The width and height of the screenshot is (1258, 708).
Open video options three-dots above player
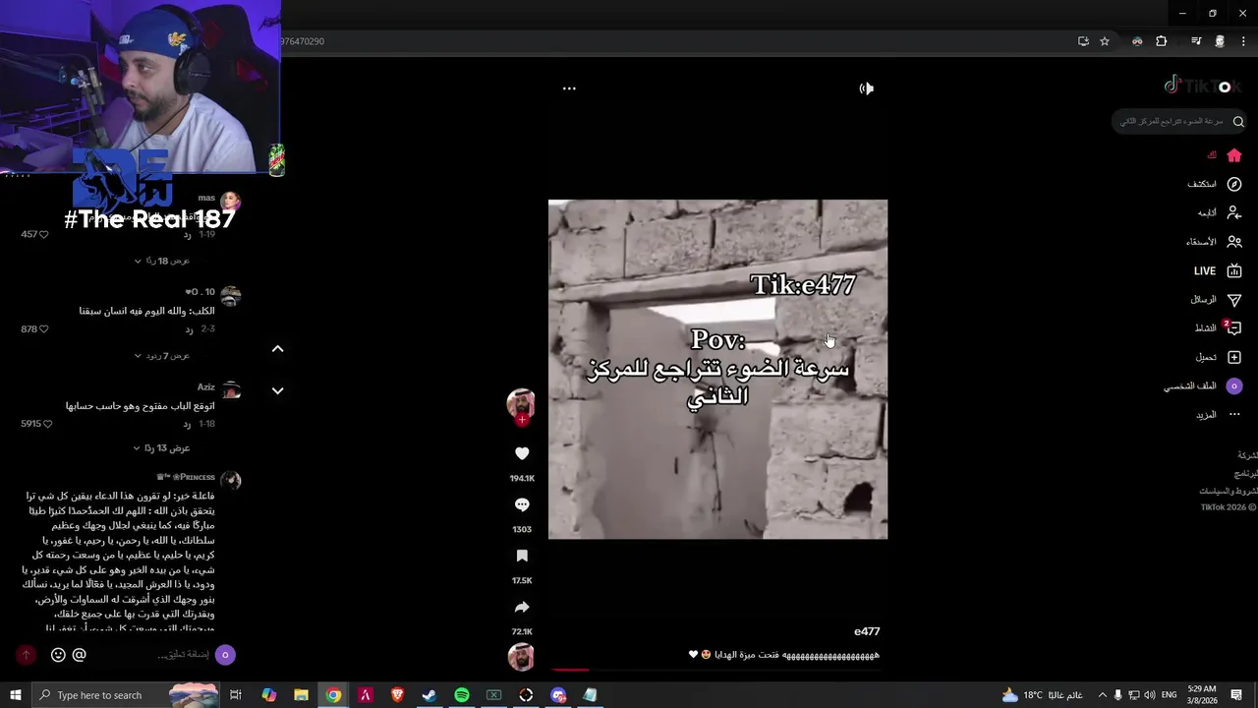click(569, 88)
